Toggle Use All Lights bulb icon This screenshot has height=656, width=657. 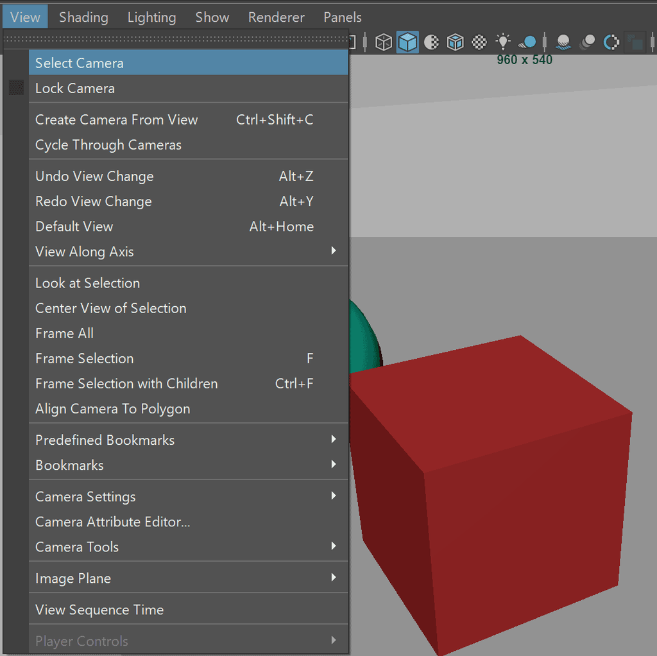tap(503, 42)
